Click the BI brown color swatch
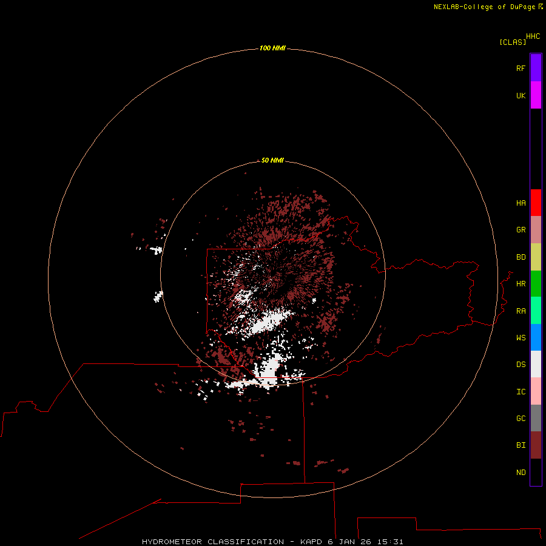 pos(536,445)
